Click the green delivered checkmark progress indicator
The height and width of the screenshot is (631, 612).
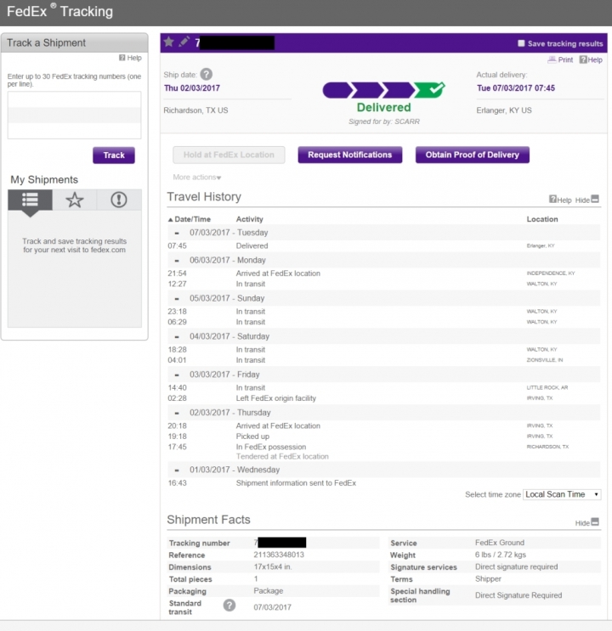point(429,90)
